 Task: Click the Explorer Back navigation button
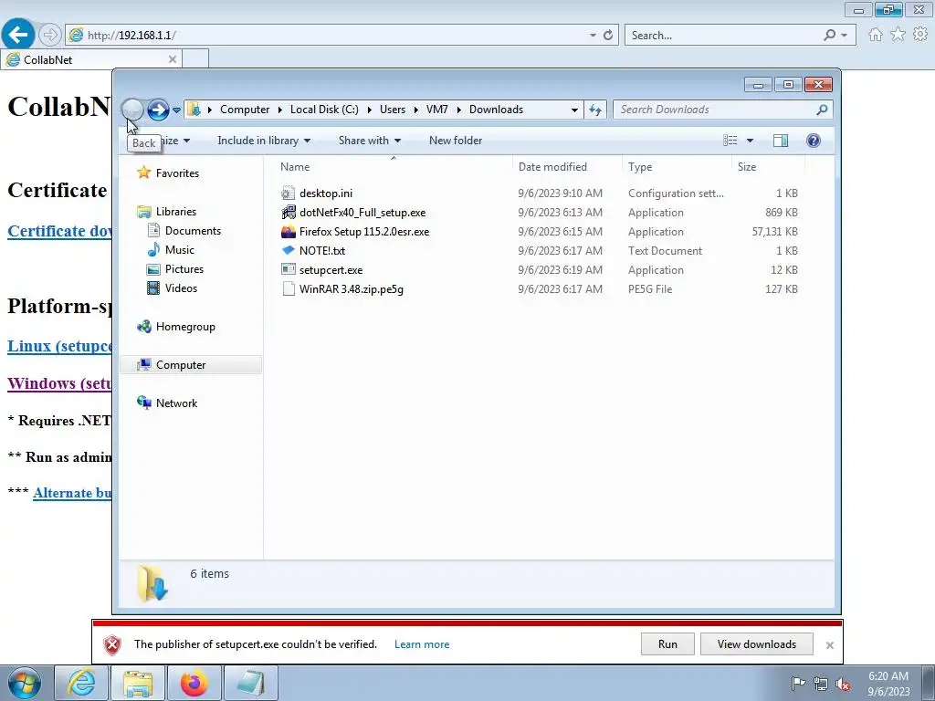click(132, 110)
